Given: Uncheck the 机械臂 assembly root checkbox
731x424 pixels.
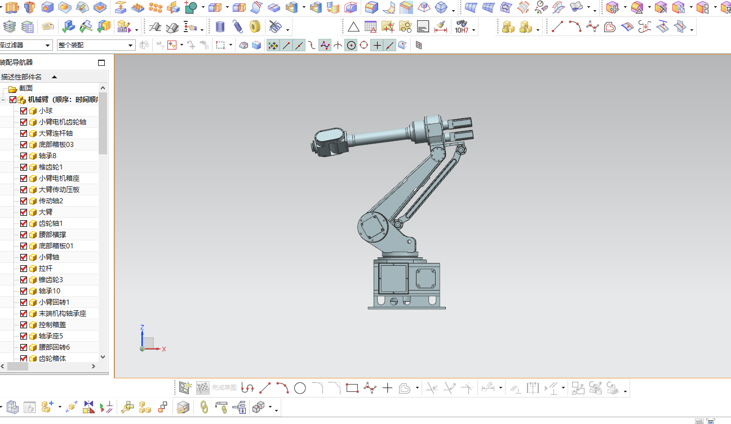Looking at the screenshot, I should point(13,100).
